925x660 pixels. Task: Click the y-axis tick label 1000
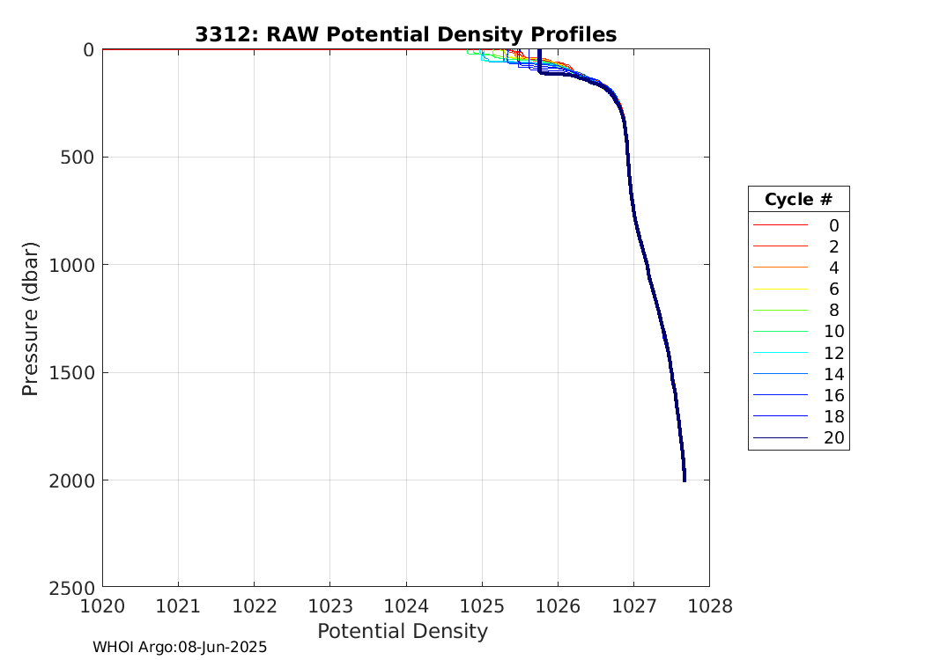[x=71, y=265]
